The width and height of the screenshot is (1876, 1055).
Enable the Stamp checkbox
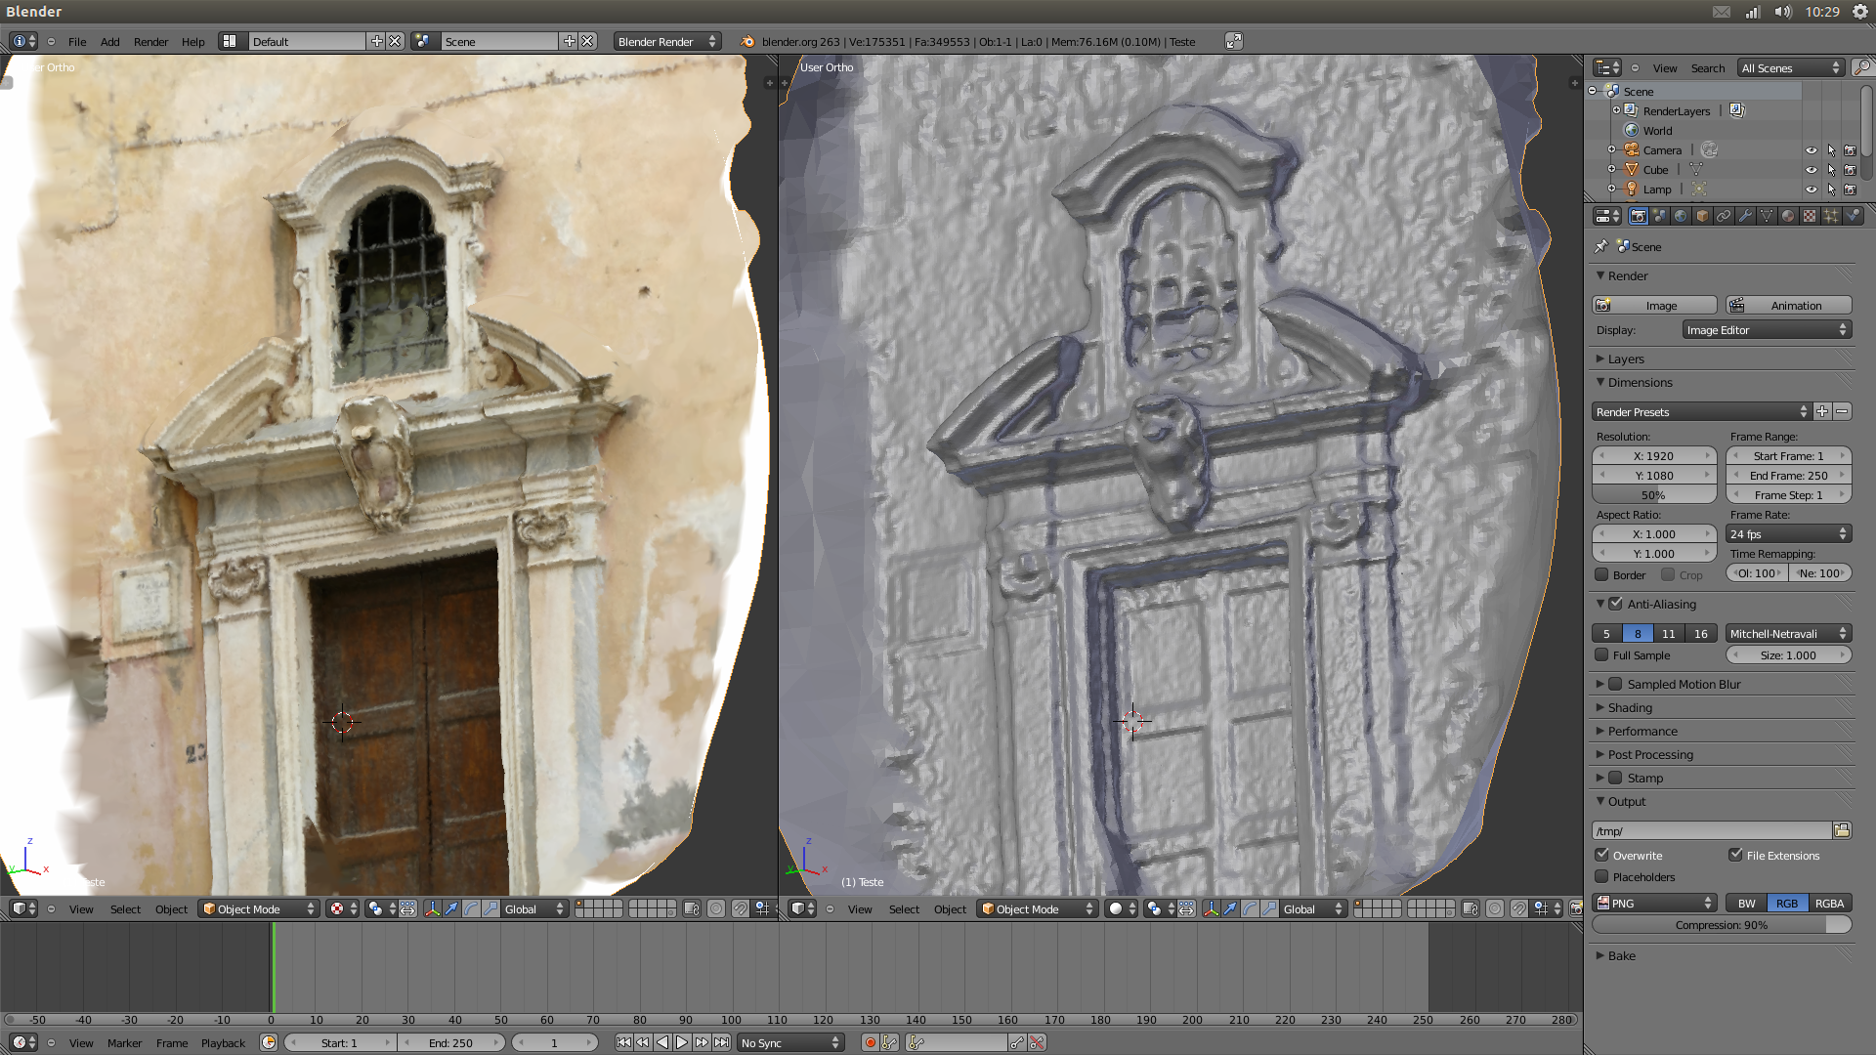tap(1615, 778)
